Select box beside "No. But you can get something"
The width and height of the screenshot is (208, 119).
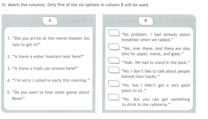[x=114, y=97]
